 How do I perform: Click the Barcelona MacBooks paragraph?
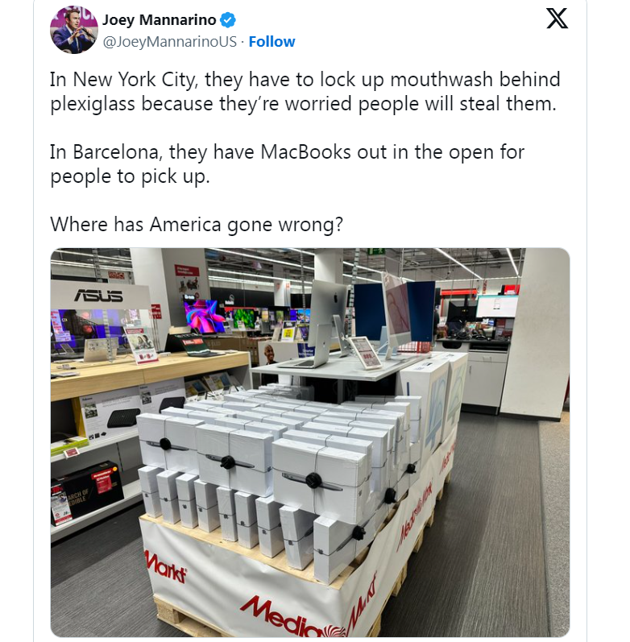[x=287, y=164]
